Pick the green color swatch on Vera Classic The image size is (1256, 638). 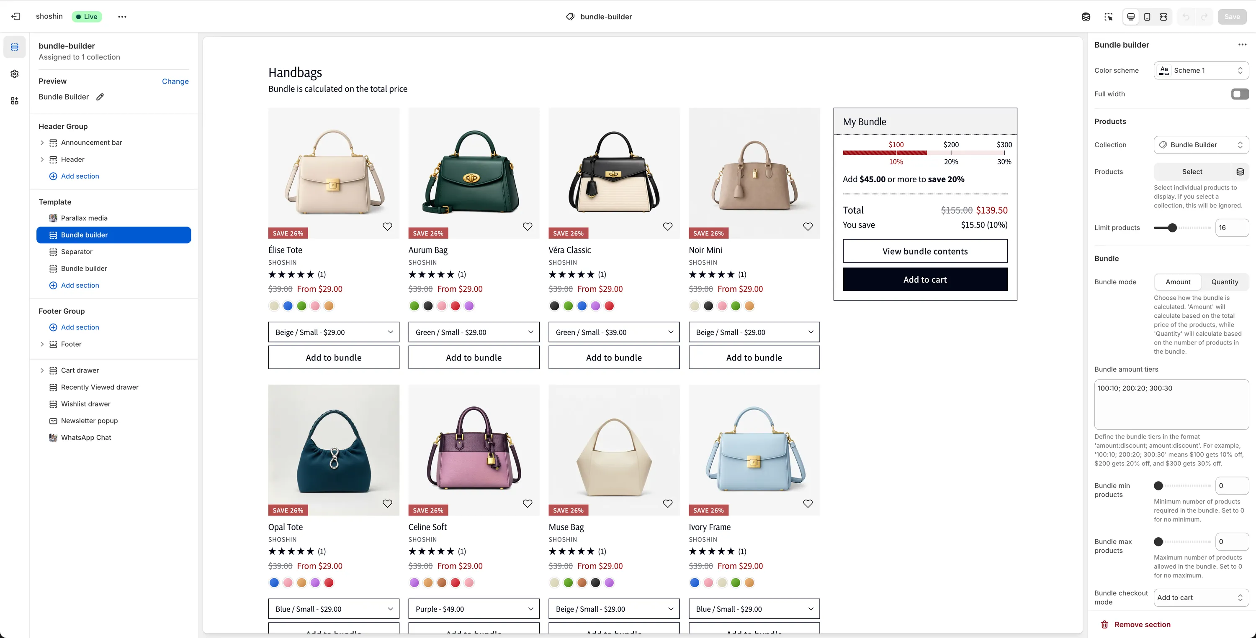click(x=568, y=305)
